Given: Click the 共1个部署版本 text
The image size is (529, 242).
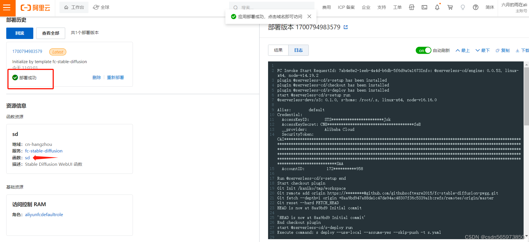Looking at the screenshot, I should coord(85,33).
